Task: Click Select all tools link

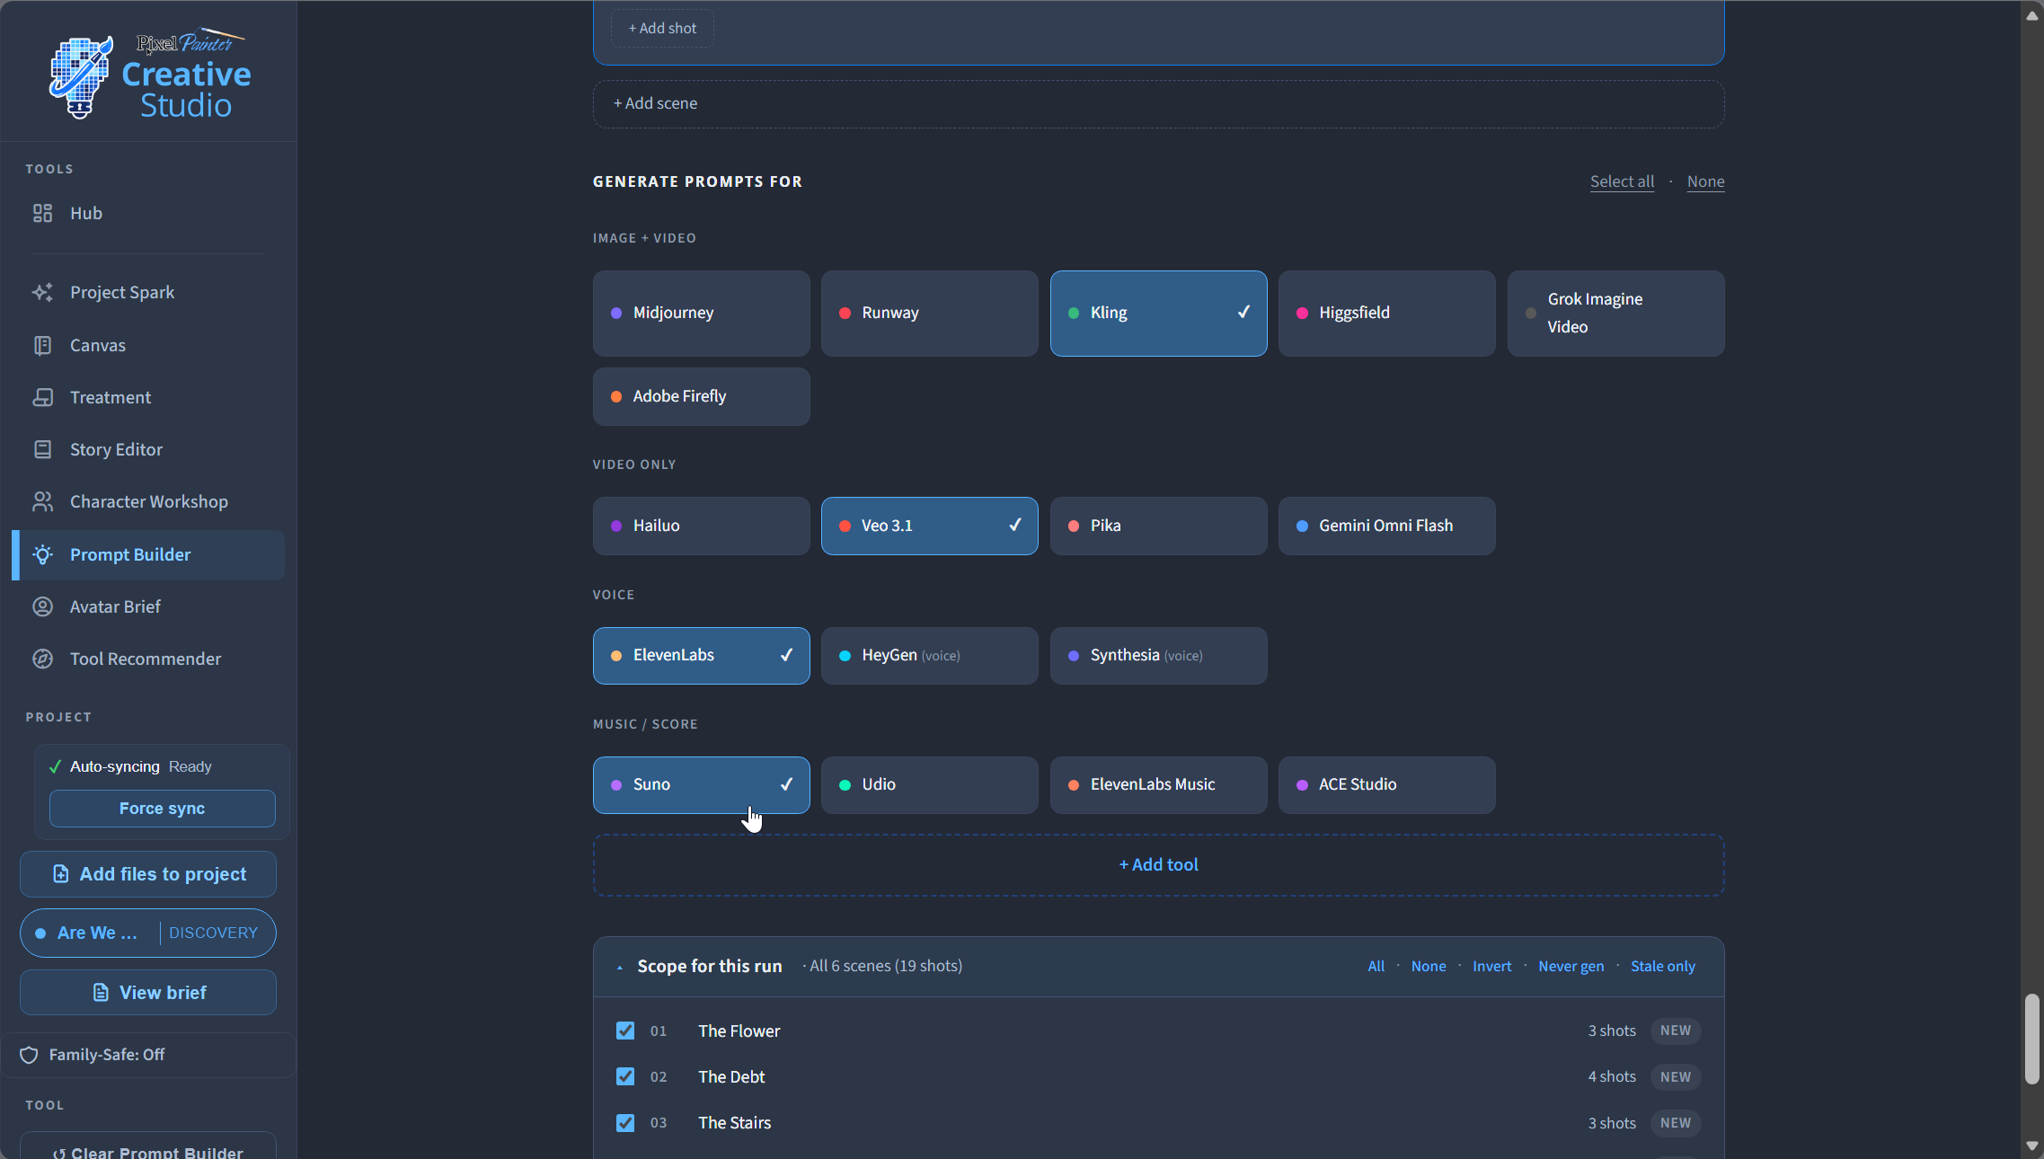Action: 1622,181
